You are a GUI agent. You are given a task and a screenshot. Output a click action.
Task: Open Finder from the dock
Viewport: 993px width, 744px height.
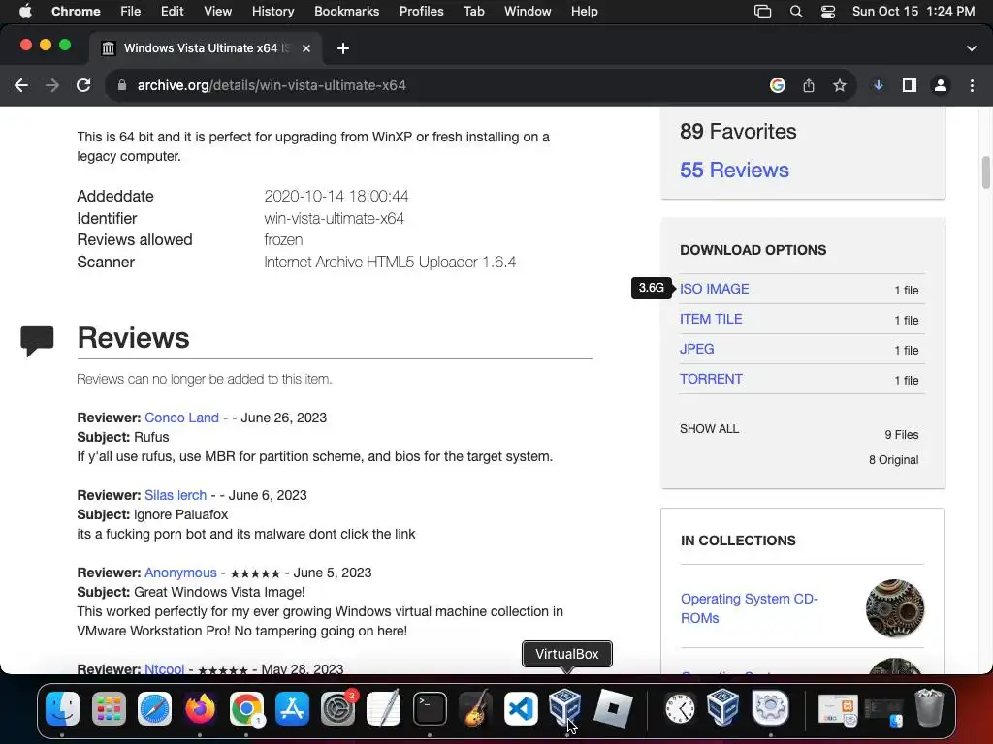pos(63,708)
